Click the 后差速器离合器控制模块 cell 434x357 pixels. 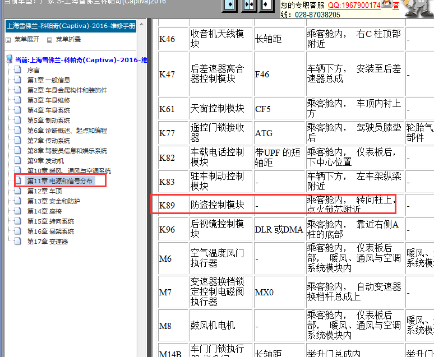[221, 74]
